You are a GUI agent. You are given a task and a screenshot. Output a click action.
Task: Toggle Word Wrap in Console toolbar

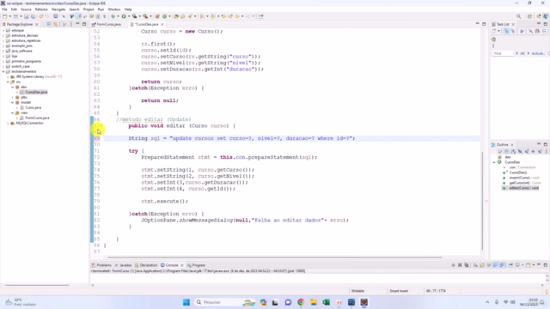pos(489,265)
